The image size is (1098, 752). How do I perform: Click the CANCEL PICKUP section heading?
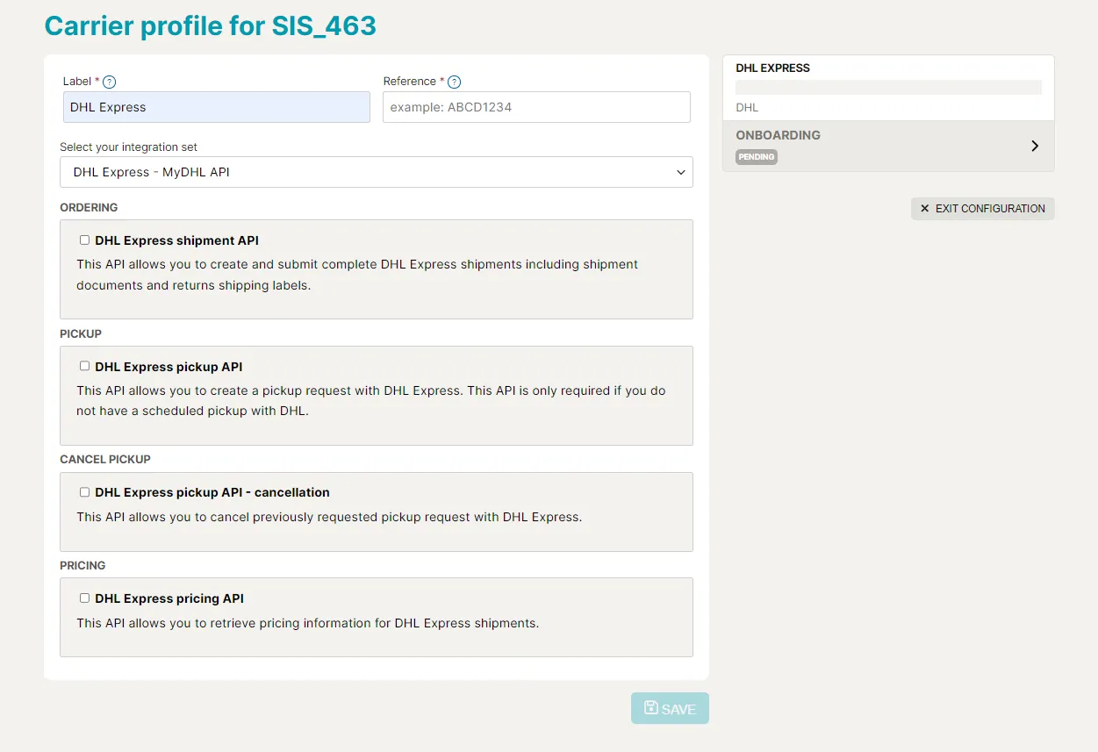click(105, 460)
